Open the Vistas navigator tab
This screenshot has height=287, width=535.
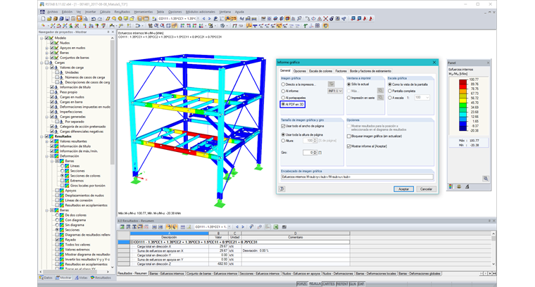tap(81, 278)
